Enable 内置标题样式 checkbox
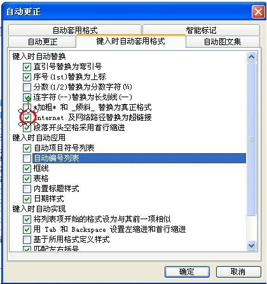This screenshot has height=284, width=267. pos(27,189)
